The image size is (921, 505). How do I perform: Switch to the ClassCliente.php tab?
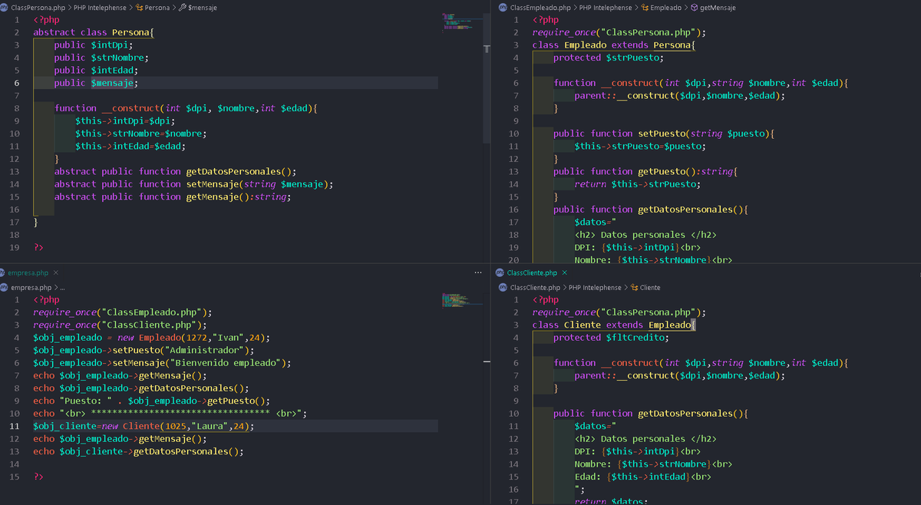532,272
